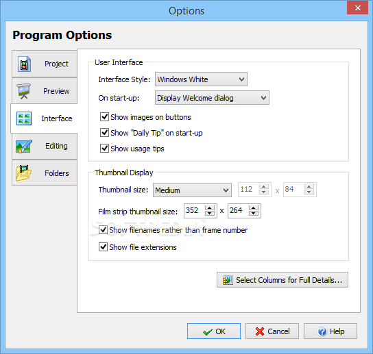
Task: Click the Preview projector screen icon
Action: tap(23, 91)
